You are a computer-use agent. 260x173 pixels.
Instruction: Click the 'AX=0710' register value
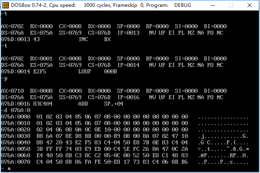[12, 91]
